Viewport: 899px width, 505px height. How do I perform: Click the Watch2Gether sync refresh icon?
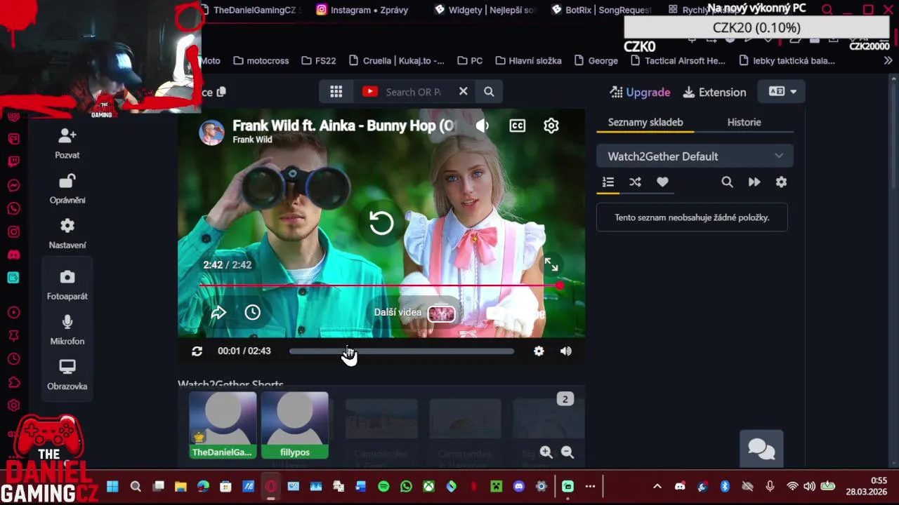(197, 351)
